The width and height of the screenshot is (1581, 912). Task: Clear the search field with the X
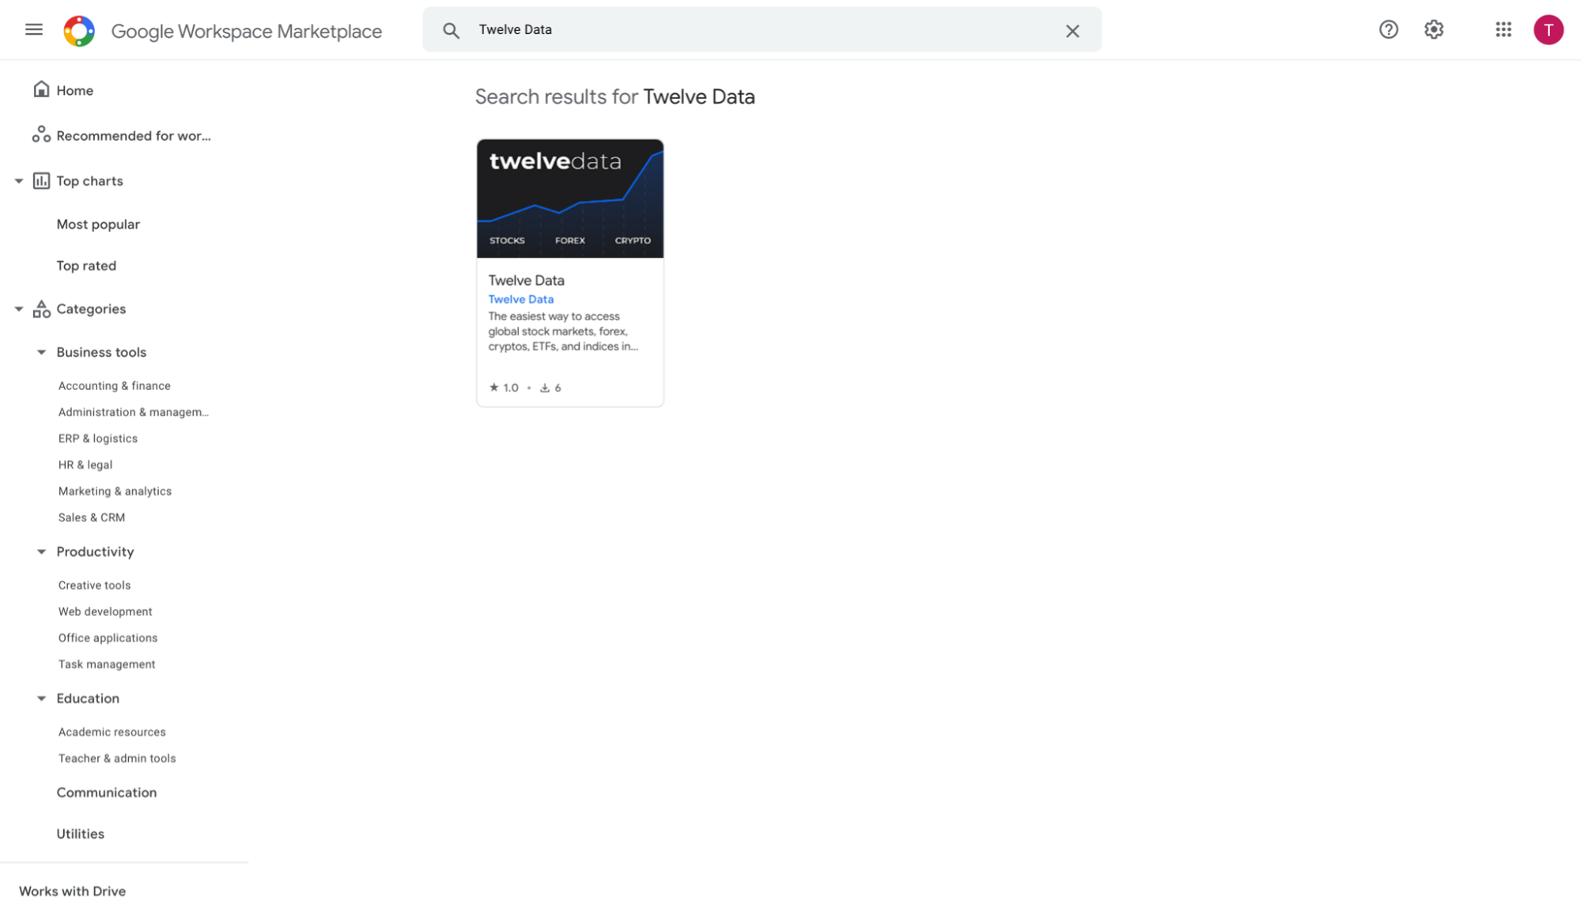point(1072,31)
